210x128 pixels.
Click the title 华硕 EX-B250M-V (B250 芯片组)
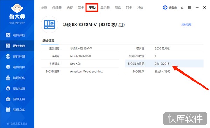94,25
